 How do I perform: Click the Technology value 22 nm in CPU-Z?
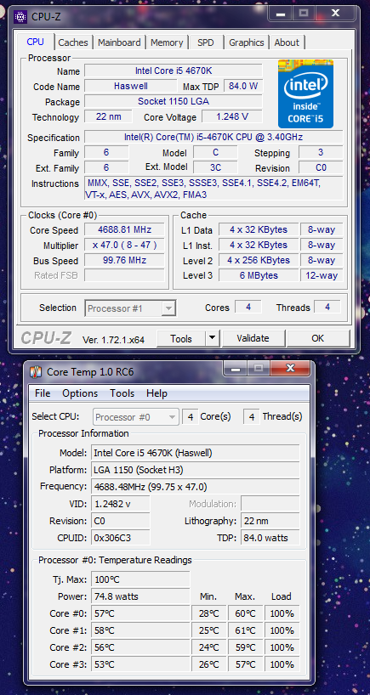(108, 117)
